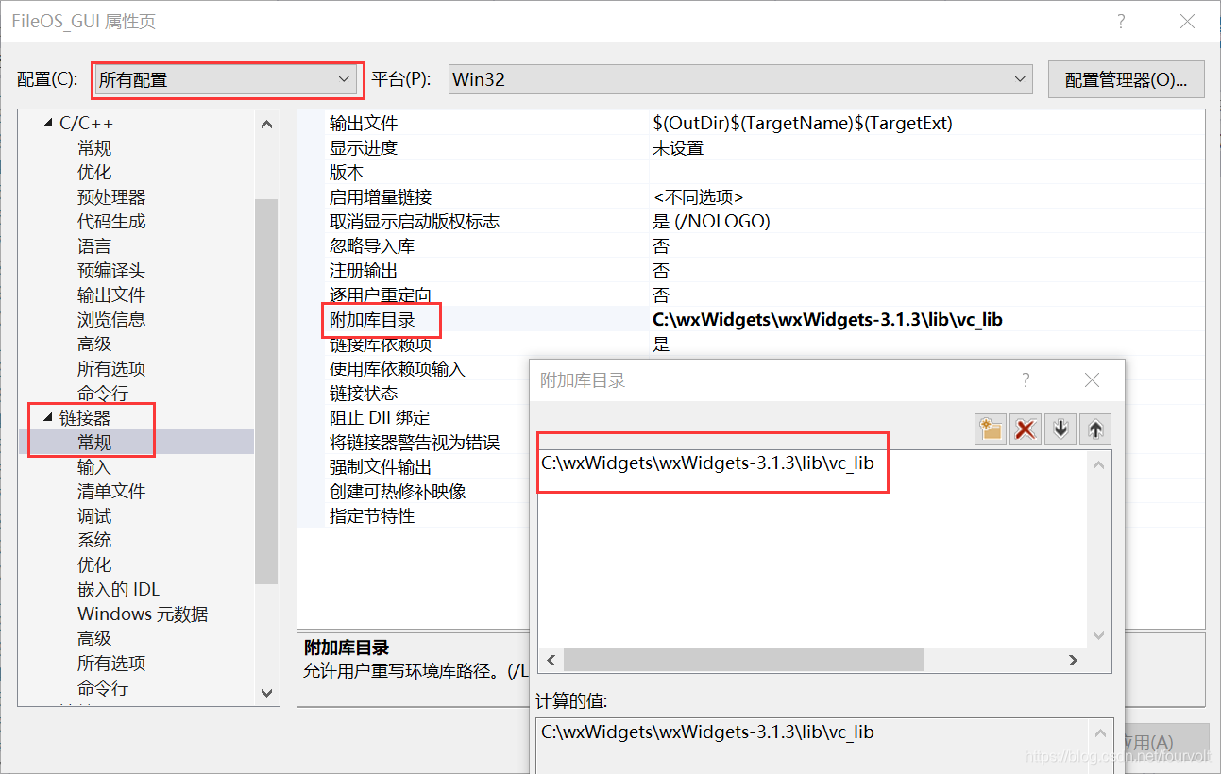Screen dimensions: 1221x774
Task: Click the vc_lib path line in the edit box
Action: coord(708,463)
